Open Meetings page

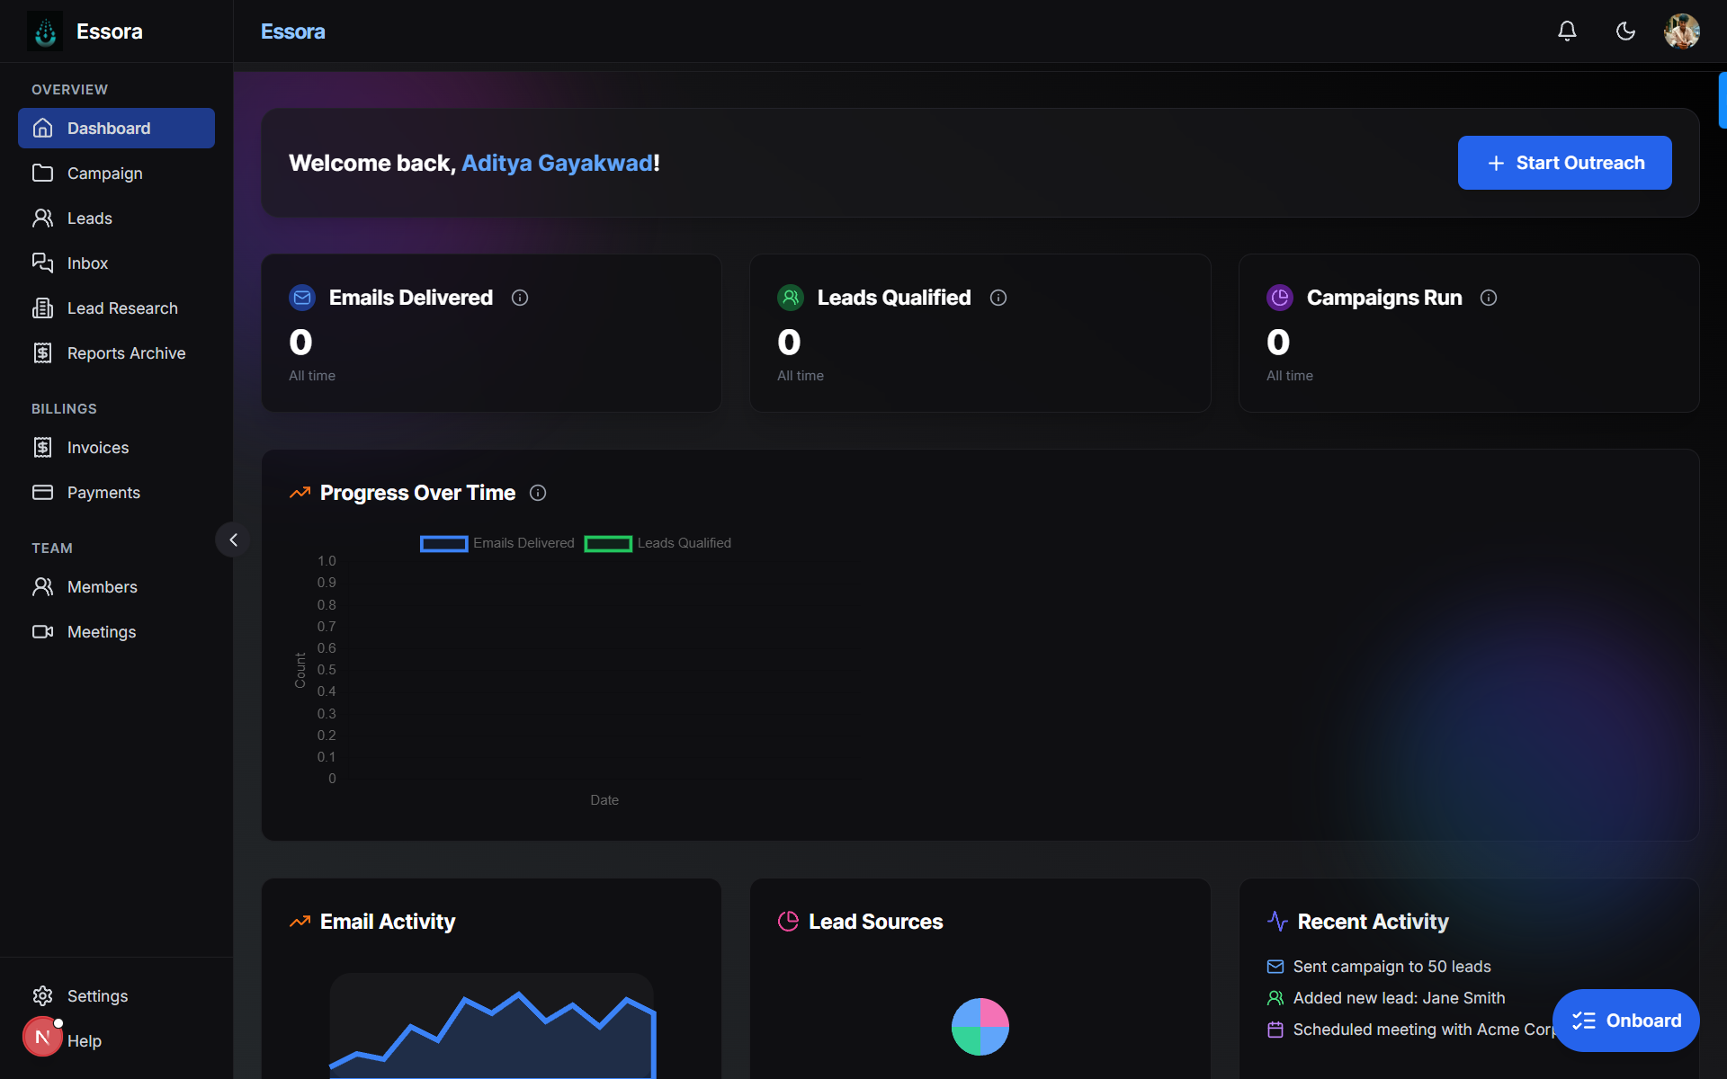[116, 632]
